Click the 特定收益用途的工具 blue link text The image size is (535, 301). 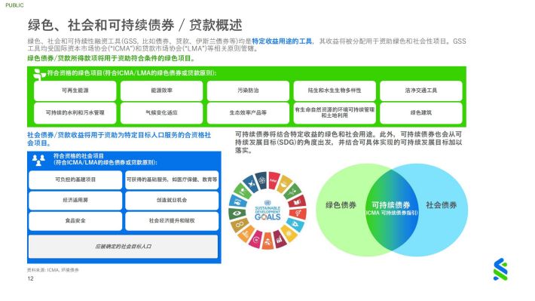point(282,41)
